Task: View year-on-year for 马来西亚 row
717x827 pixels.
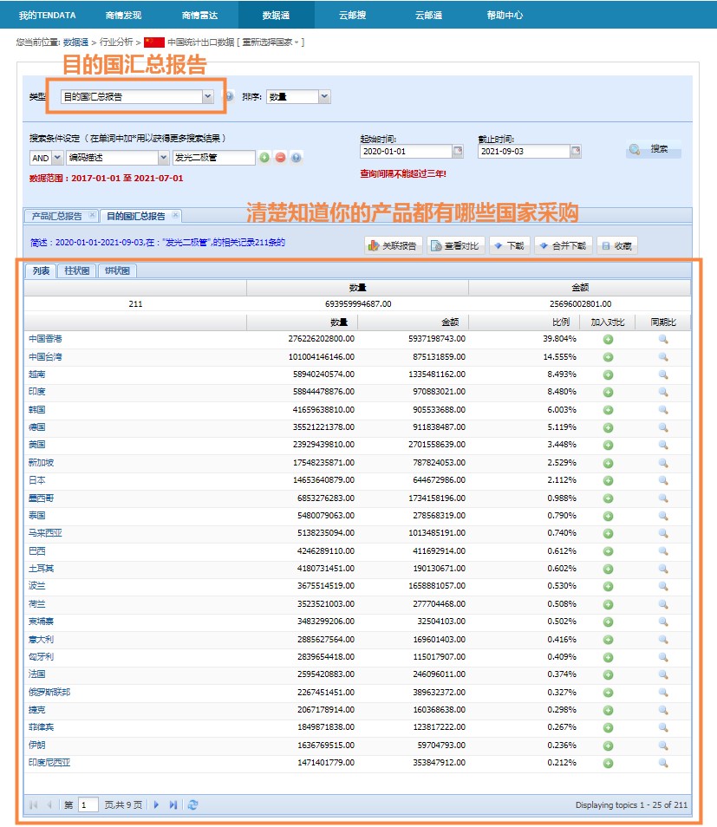Action: pyautogui.click(x=663, y=534)
